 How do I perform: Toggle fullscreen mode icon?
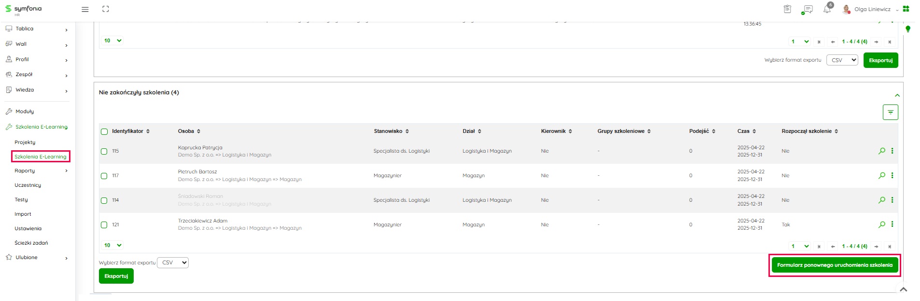tap(106, 9)
